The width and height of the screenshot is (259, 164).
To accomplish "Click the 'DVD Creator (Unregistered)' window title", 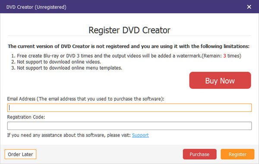I will click(36, 7).
